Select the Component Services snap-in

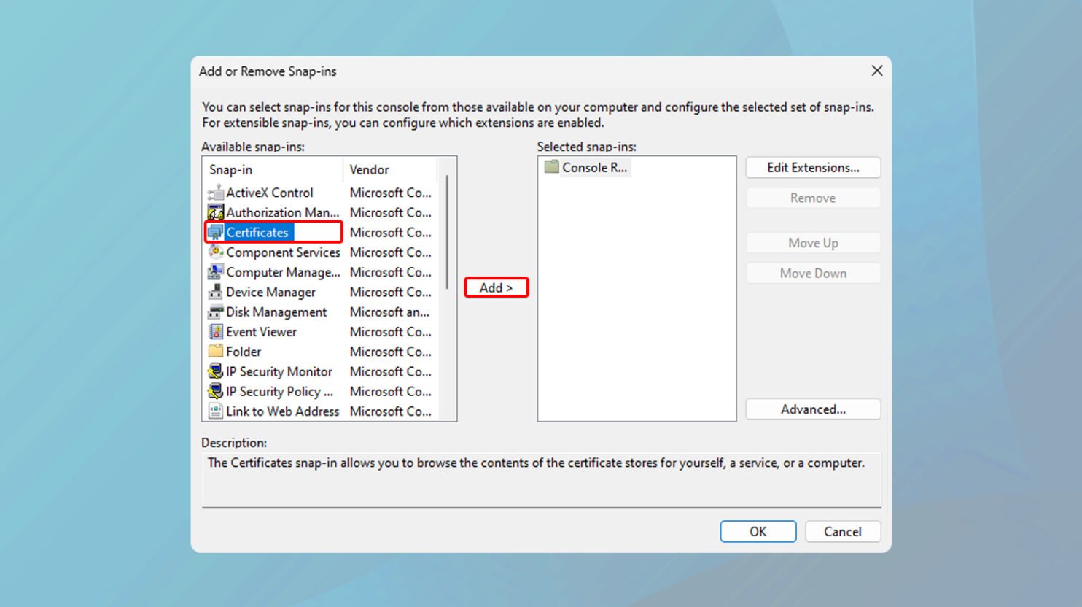(x=283, y=252)
